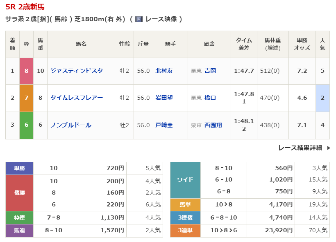View jockey 北村友 page
The height and width of the screenshot is (242, 336).
coord(164,71)
